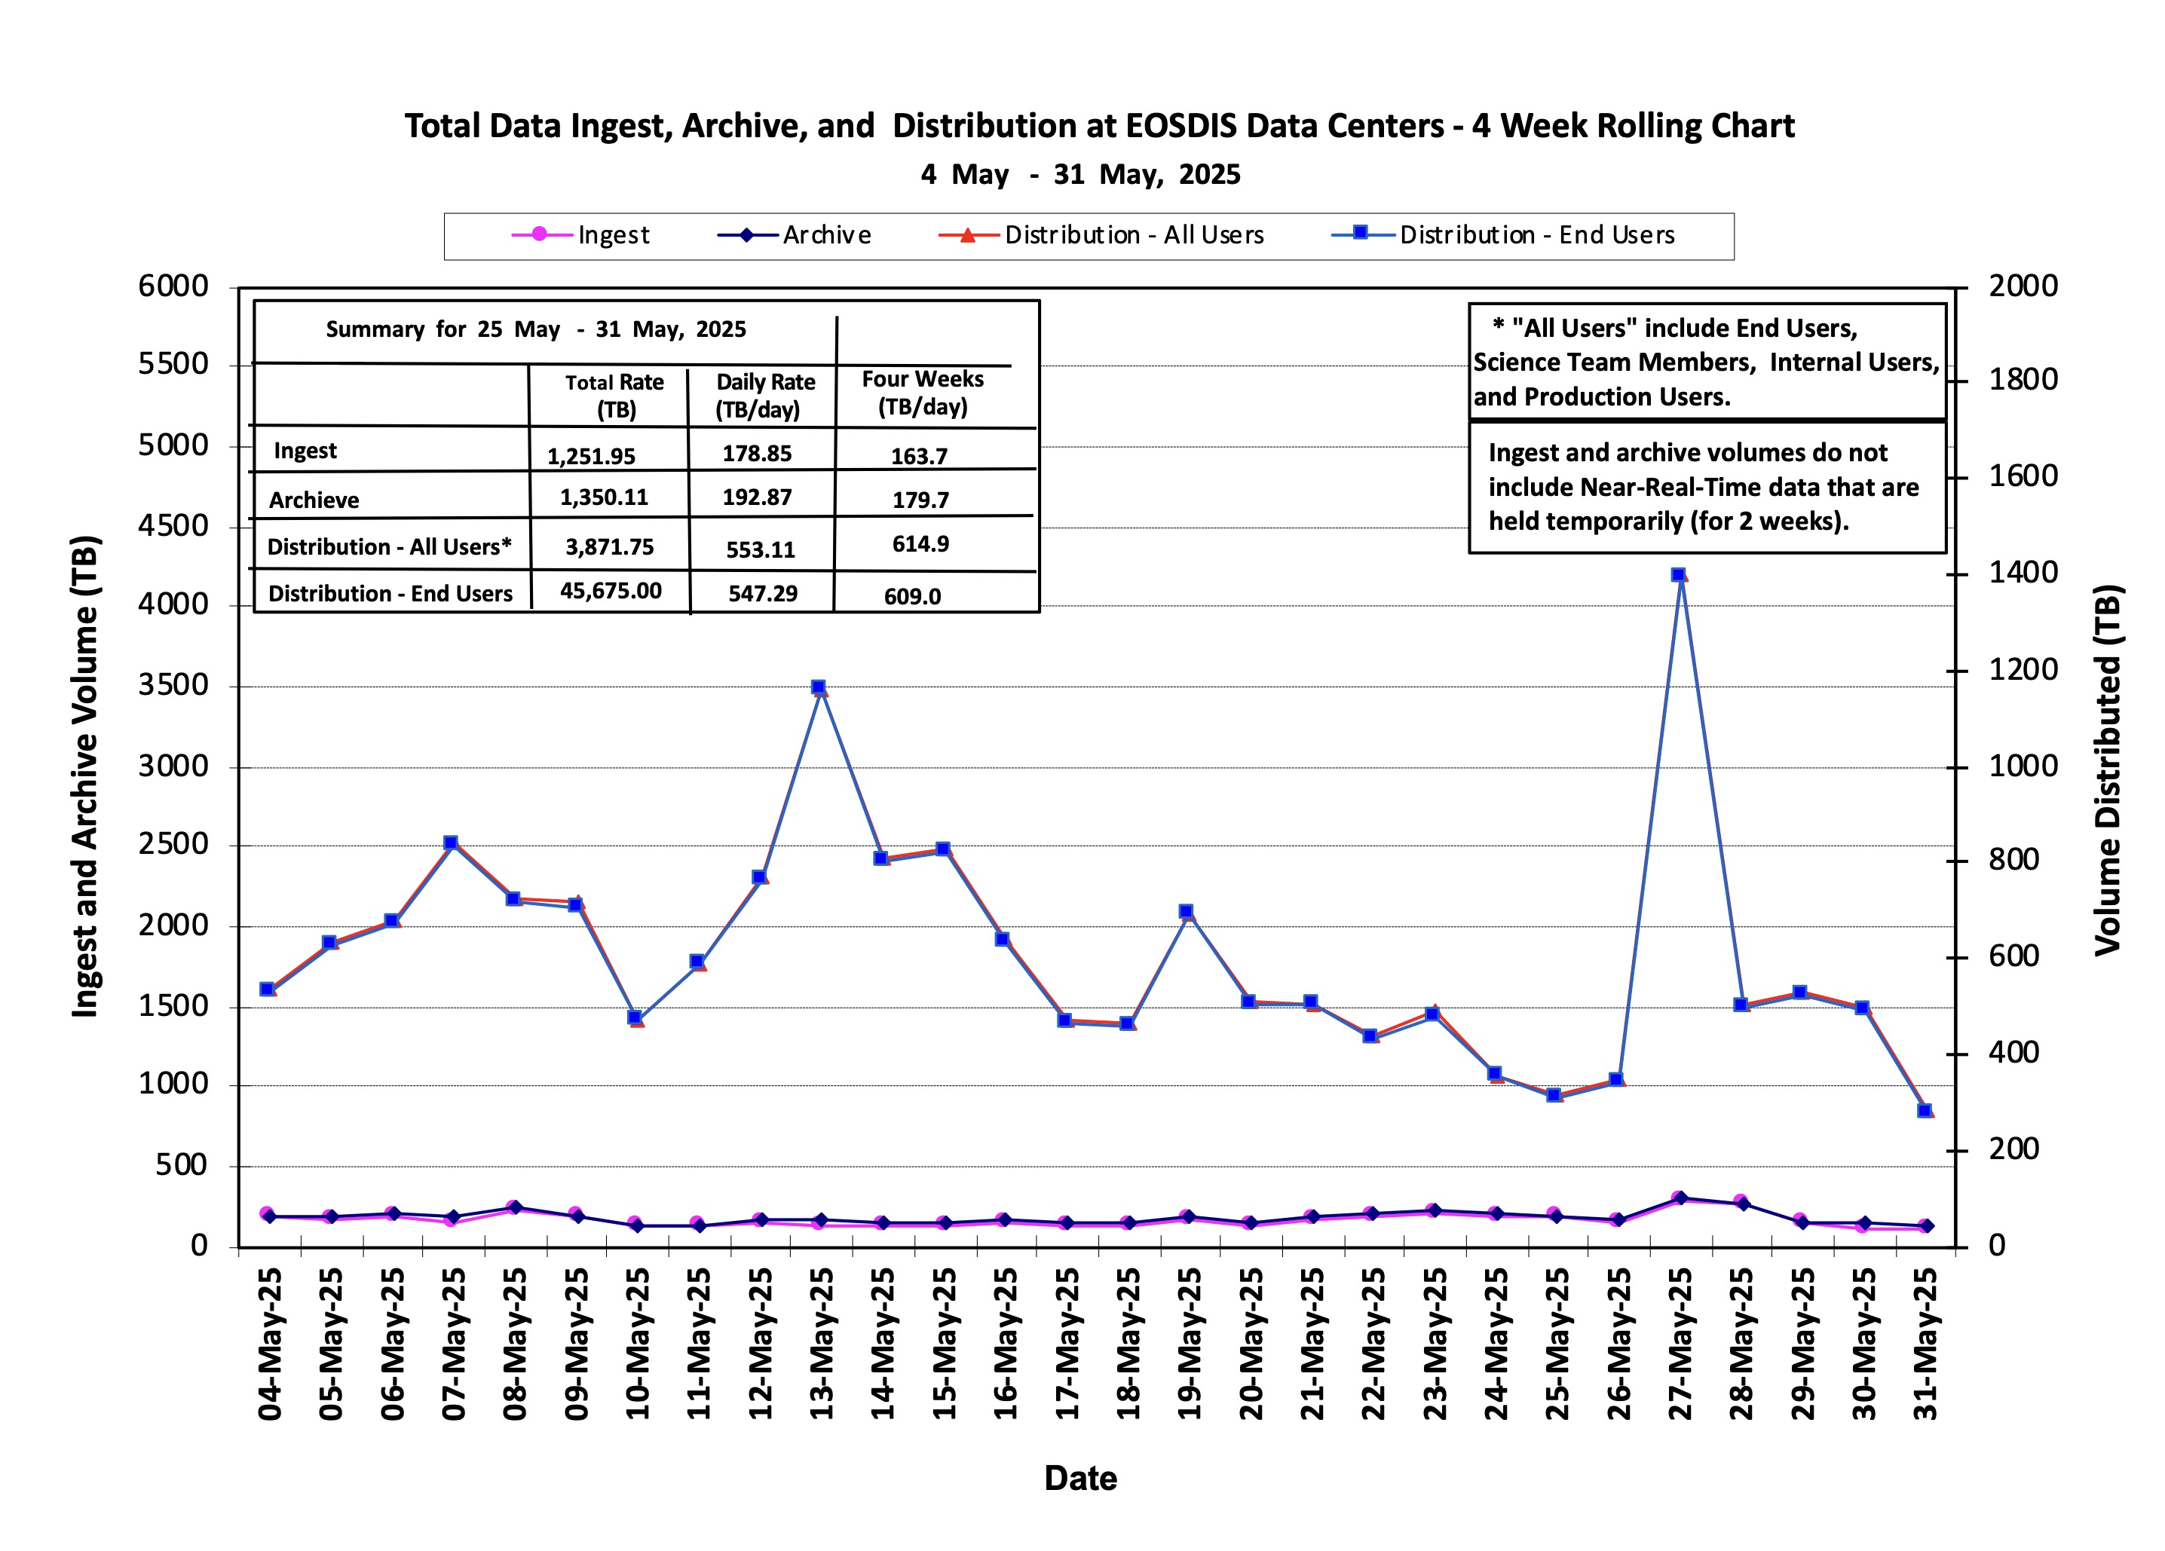Click the 27-May-25 date axis label
Screen dimensions: 2165x1551
[1680, 1344]
